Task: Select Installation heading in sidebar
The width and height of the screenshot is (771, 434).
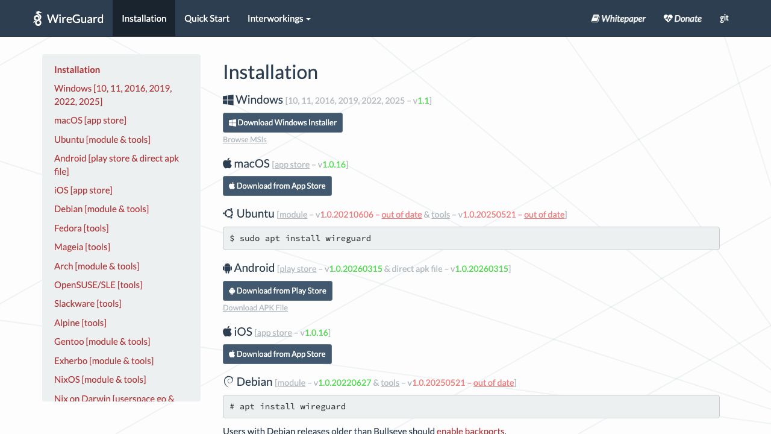Action: coord(77,69)
